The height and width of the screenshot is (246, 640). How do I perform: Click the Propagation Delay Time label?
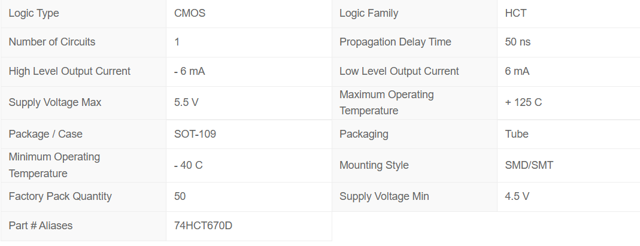[395, 42]
